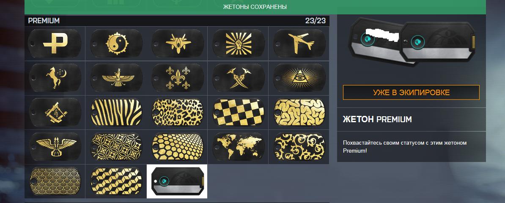
Task: Choose the gold checkered flag tag
Action: (x=238, y=112)
